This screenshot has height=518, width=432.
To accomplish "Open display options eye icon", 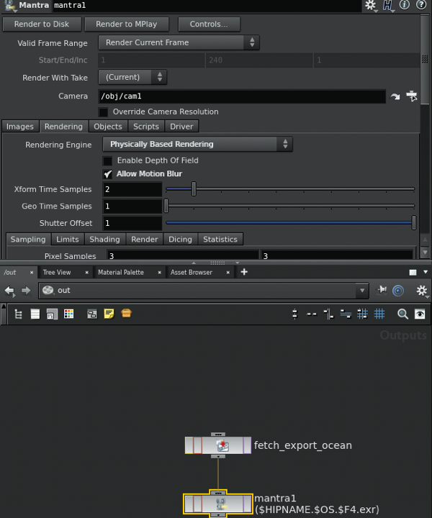I will click(x=420, y=314).
